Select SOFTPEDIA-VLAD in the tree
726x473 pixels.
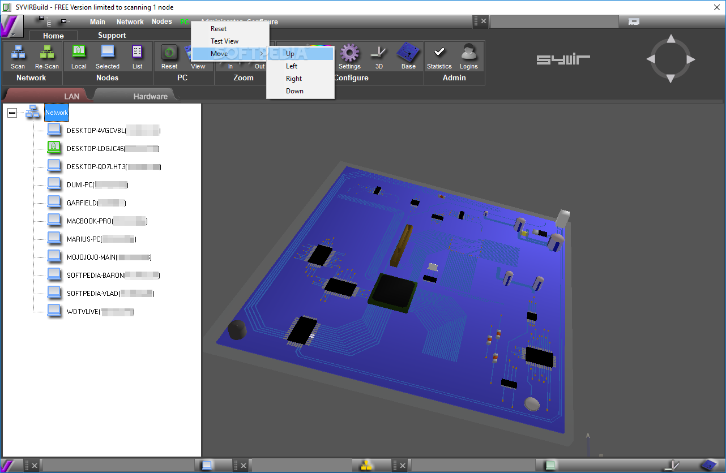click(110, 294)
